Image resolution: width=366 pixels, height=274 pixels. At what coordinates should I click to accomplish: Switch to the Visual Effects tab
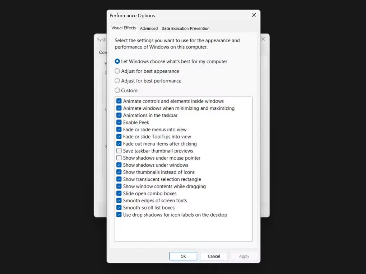tap(124, 28)
